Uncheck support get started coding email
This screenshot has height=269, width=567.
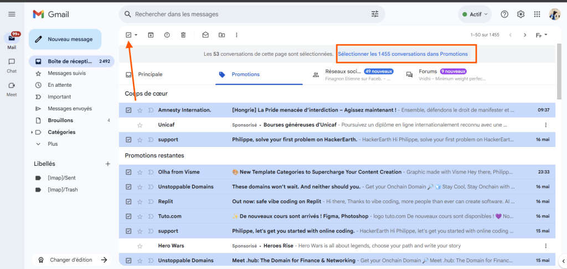[x=128, y=231]
